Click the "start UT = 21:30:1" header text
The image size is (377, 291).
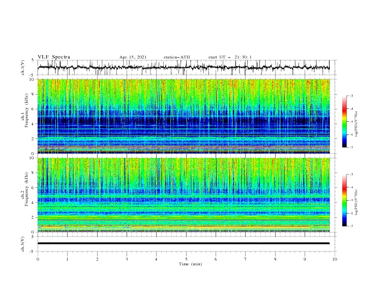[x=230, y=57]
